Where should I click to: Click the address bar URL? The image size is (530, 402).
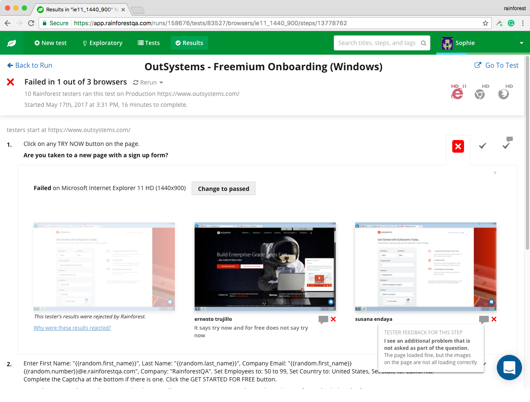tap(211, 23)
